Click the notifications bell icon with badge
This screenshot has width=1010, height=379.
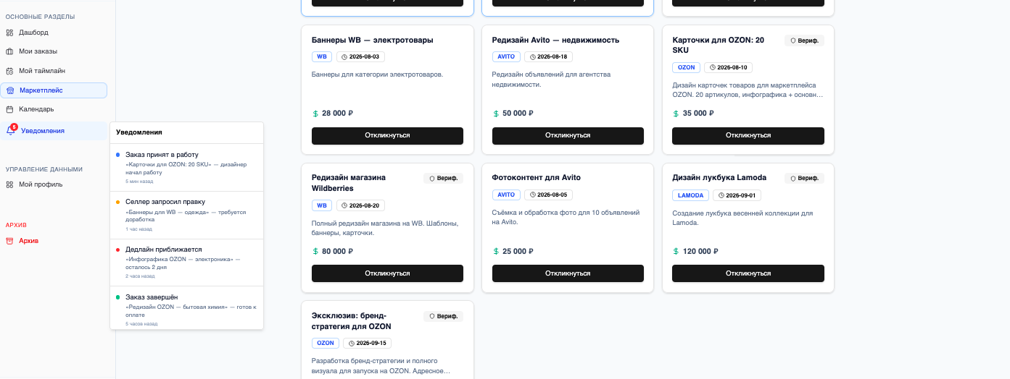[x=11, y=130]
